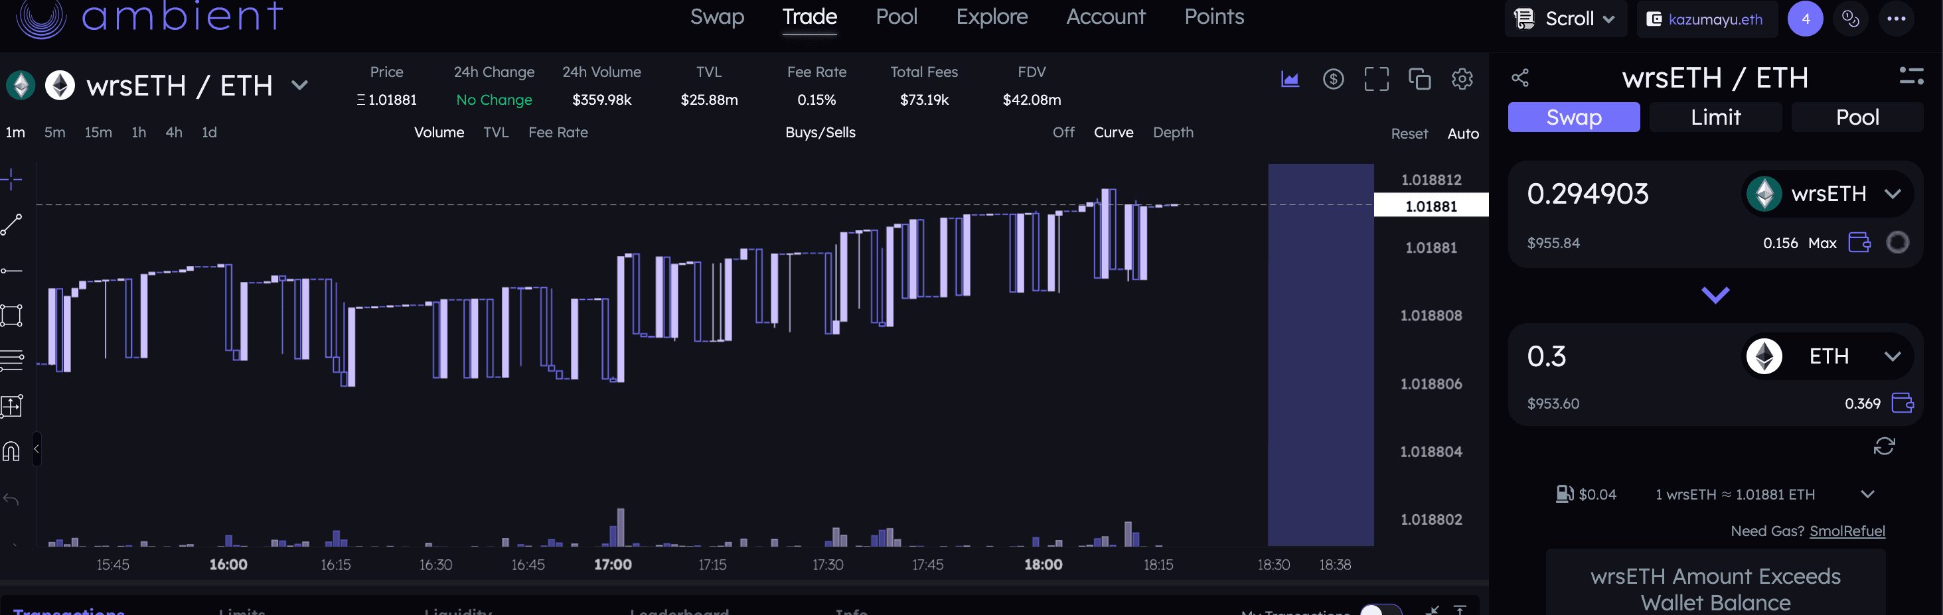Open the ETH token selector

tap(1826, 356)
